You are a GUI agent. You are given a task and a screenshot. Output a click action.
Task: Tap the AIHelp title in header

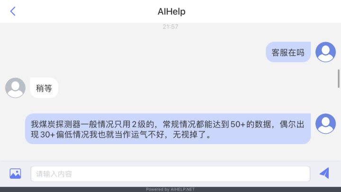[x=171, y=11]
